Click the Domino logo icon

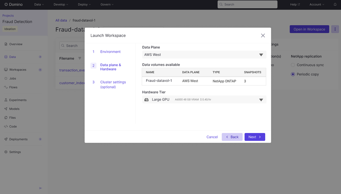pos(6,4)
